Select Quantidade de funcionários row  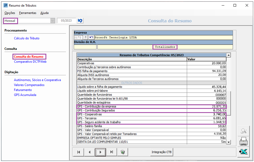tap(151, 95)
